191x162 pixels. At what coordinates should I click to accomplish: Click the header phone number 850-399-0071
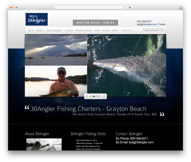pyautogui.click(x=144, y=21)
